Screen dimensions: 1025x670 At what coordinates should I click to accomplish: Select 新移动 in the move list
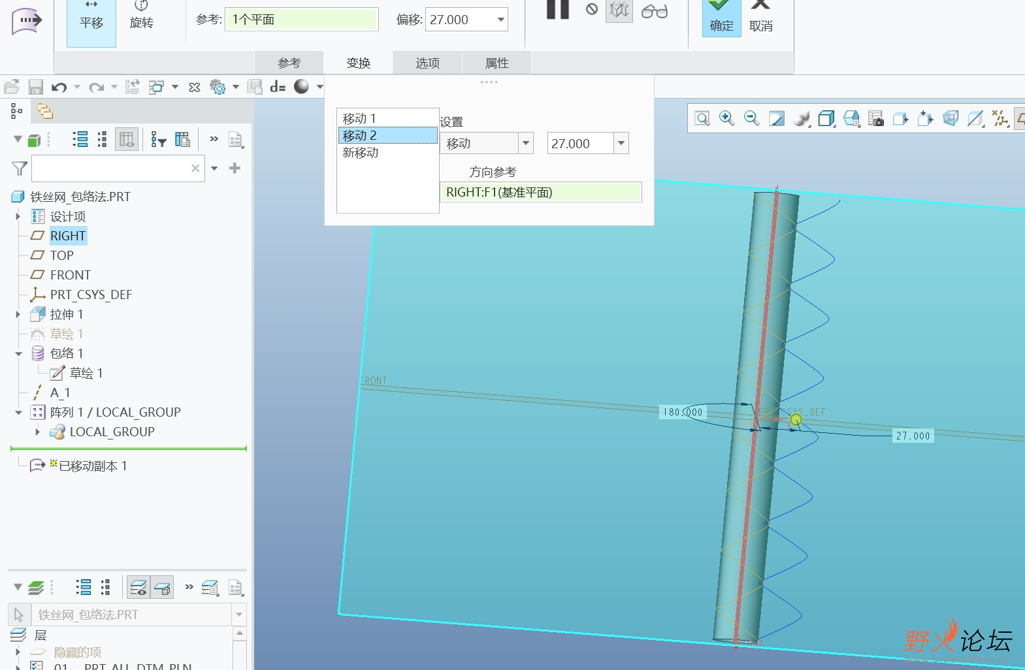[x=361, y=153]
